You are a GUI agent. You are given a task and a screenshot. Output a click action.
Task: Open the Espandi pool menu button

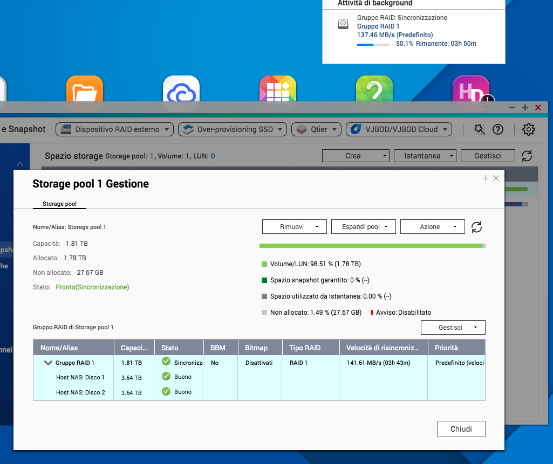(363, 227)
